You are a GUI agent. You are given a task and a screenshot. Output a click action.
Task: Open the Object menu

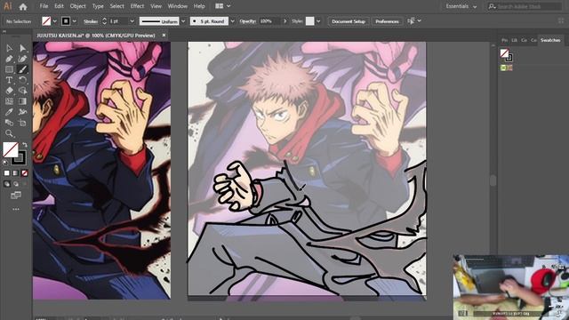point(77,6)
